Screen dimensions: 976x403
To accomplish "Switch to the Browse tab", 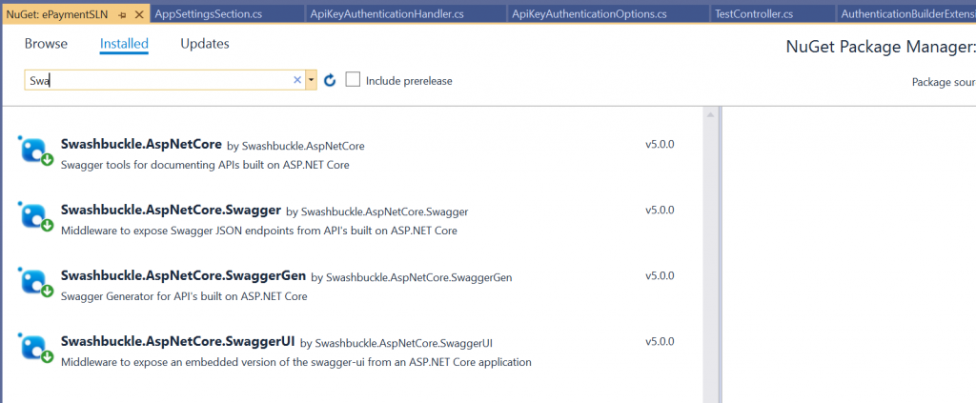I will pyautogui.click(x=46, y=44).
